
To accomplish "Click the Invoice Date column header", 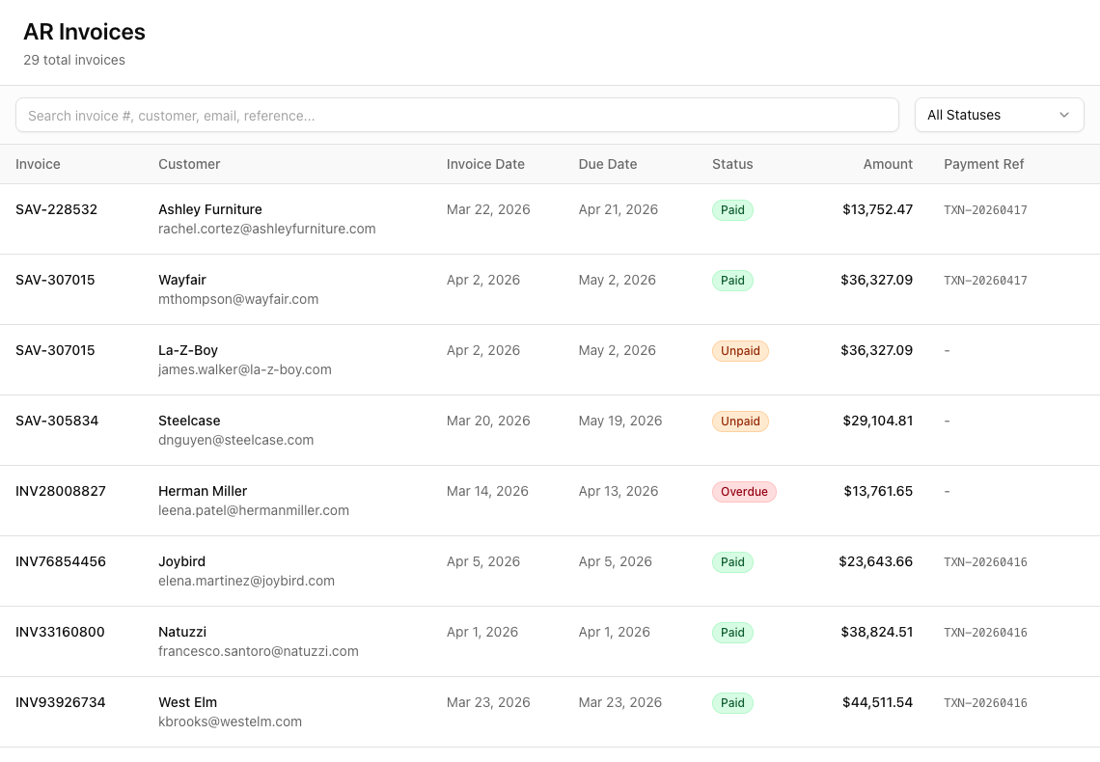I will (485, 164).
